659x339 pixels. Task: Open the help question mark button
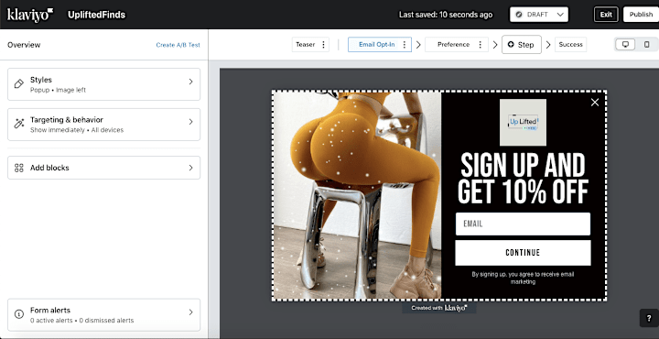[x=649, y=319]
